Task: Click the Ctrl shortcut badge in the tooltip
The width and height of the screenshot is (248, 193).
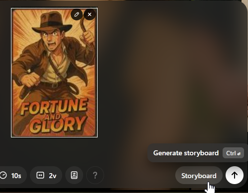Action: [233, 153]
